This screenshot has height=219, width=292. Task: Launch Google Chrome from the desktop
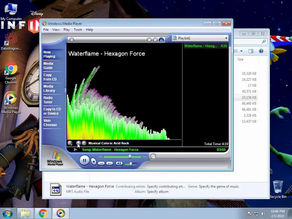tap(11, 73)
